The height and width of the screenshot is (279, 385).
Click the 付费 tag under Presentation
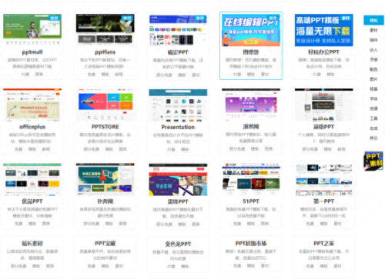pos(171,149)
